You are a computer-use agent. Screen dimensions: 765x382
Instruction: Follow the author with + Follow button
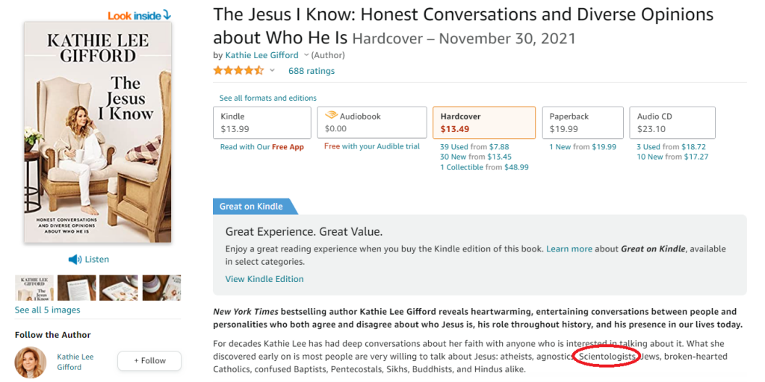(x=149, y=361)
